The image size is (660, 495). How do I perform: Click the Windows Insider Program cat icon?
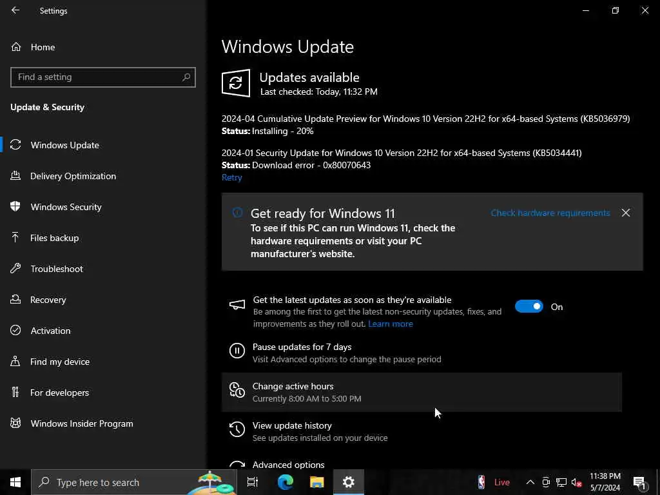coord(15,423)
